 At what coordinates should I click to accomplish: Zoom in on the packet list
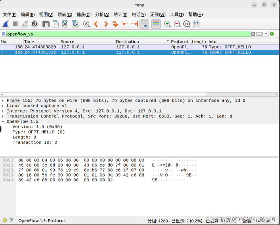(x=167, y=24)
